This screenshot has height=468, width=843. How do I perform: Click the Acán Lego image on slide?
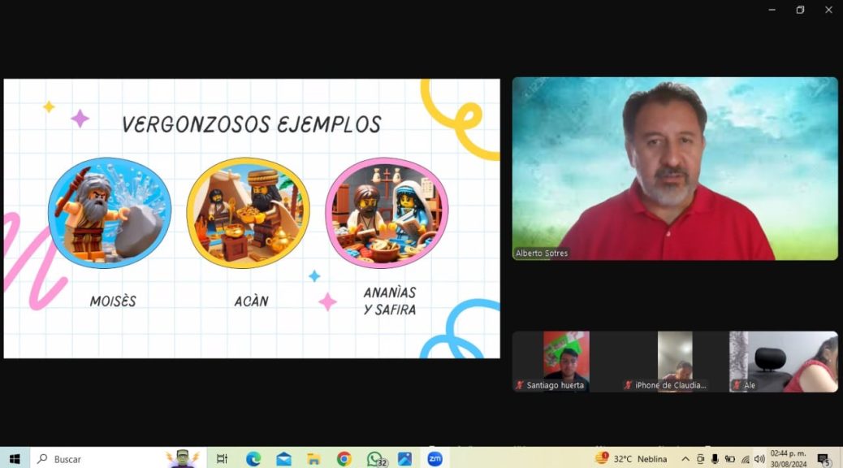point(248,213)
